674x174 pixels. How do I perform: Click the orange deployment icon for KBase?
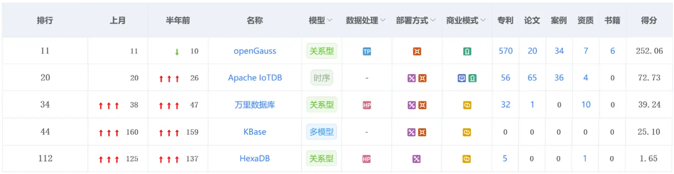click(422, 132)
